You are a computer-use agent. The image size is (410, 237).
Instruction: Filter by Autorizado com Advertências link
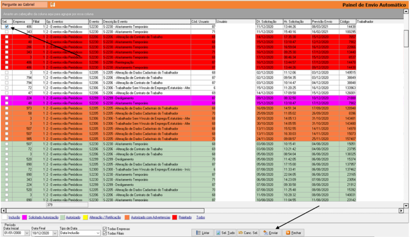point(151,217)
